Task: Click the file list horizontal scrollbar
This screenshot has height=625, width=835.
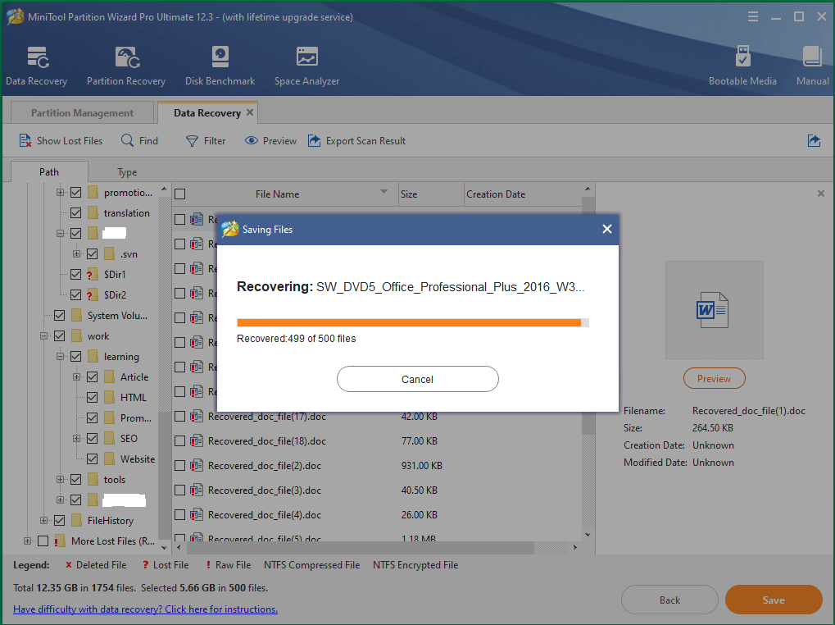Action: (361, 547)
